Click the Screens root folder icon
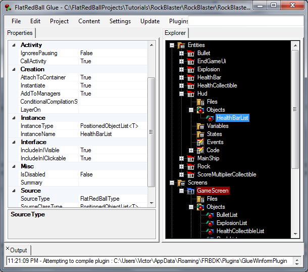The height and width of the screenshot is (272, 308). click(x=181, y=183)
